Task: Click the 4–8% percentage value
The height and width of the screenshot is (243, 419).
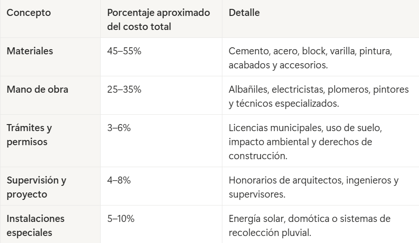Action: click(119, 180)
